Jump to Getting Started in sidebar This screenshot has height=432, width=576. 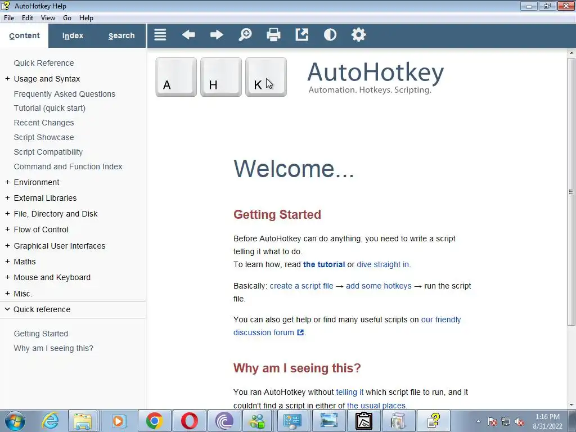tap(40, 334)
